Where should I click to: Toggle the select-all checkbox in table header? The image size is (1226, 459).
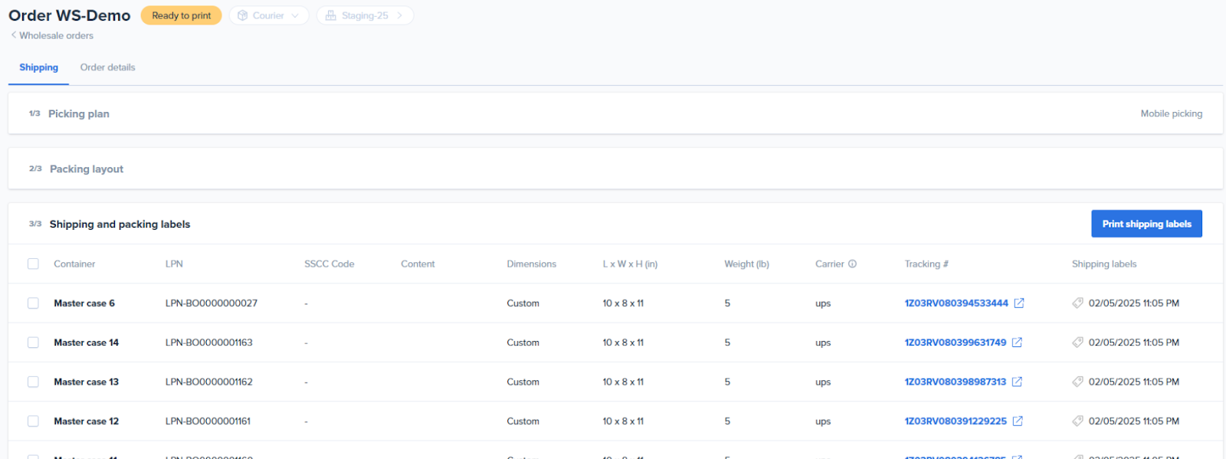click(33, 264)
